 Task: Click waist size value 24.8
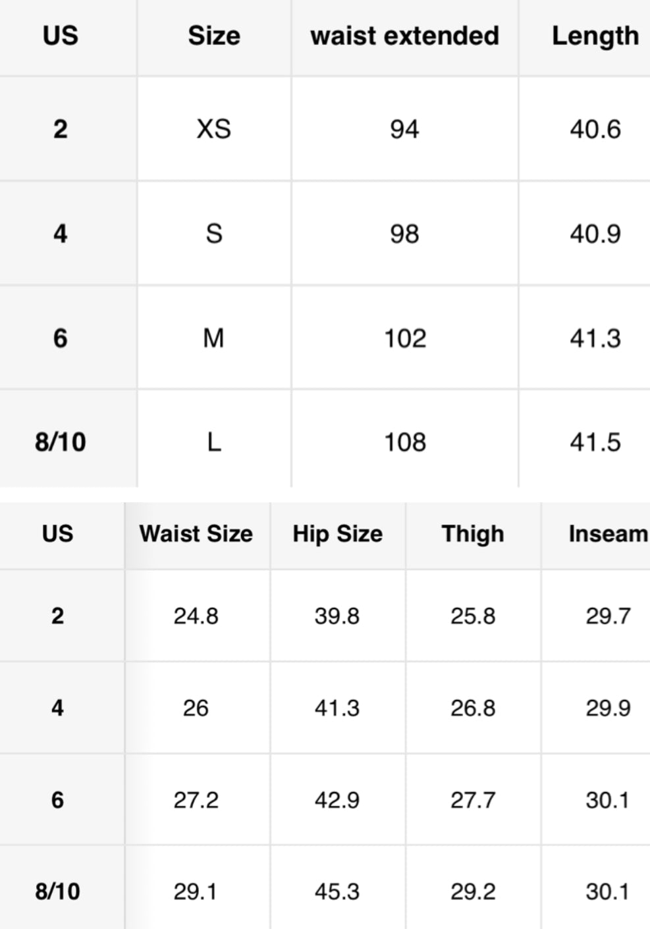tap(196, 616)
